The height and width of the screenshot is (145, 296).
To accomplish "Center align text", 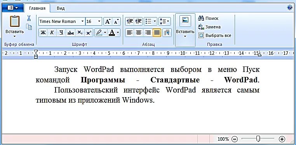I will click(x=139, y=33).
